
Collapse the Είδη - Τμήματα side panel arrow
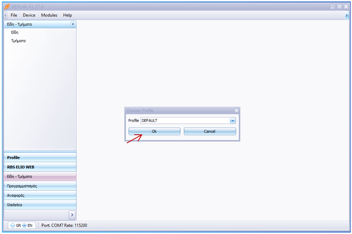click(73, 24)
